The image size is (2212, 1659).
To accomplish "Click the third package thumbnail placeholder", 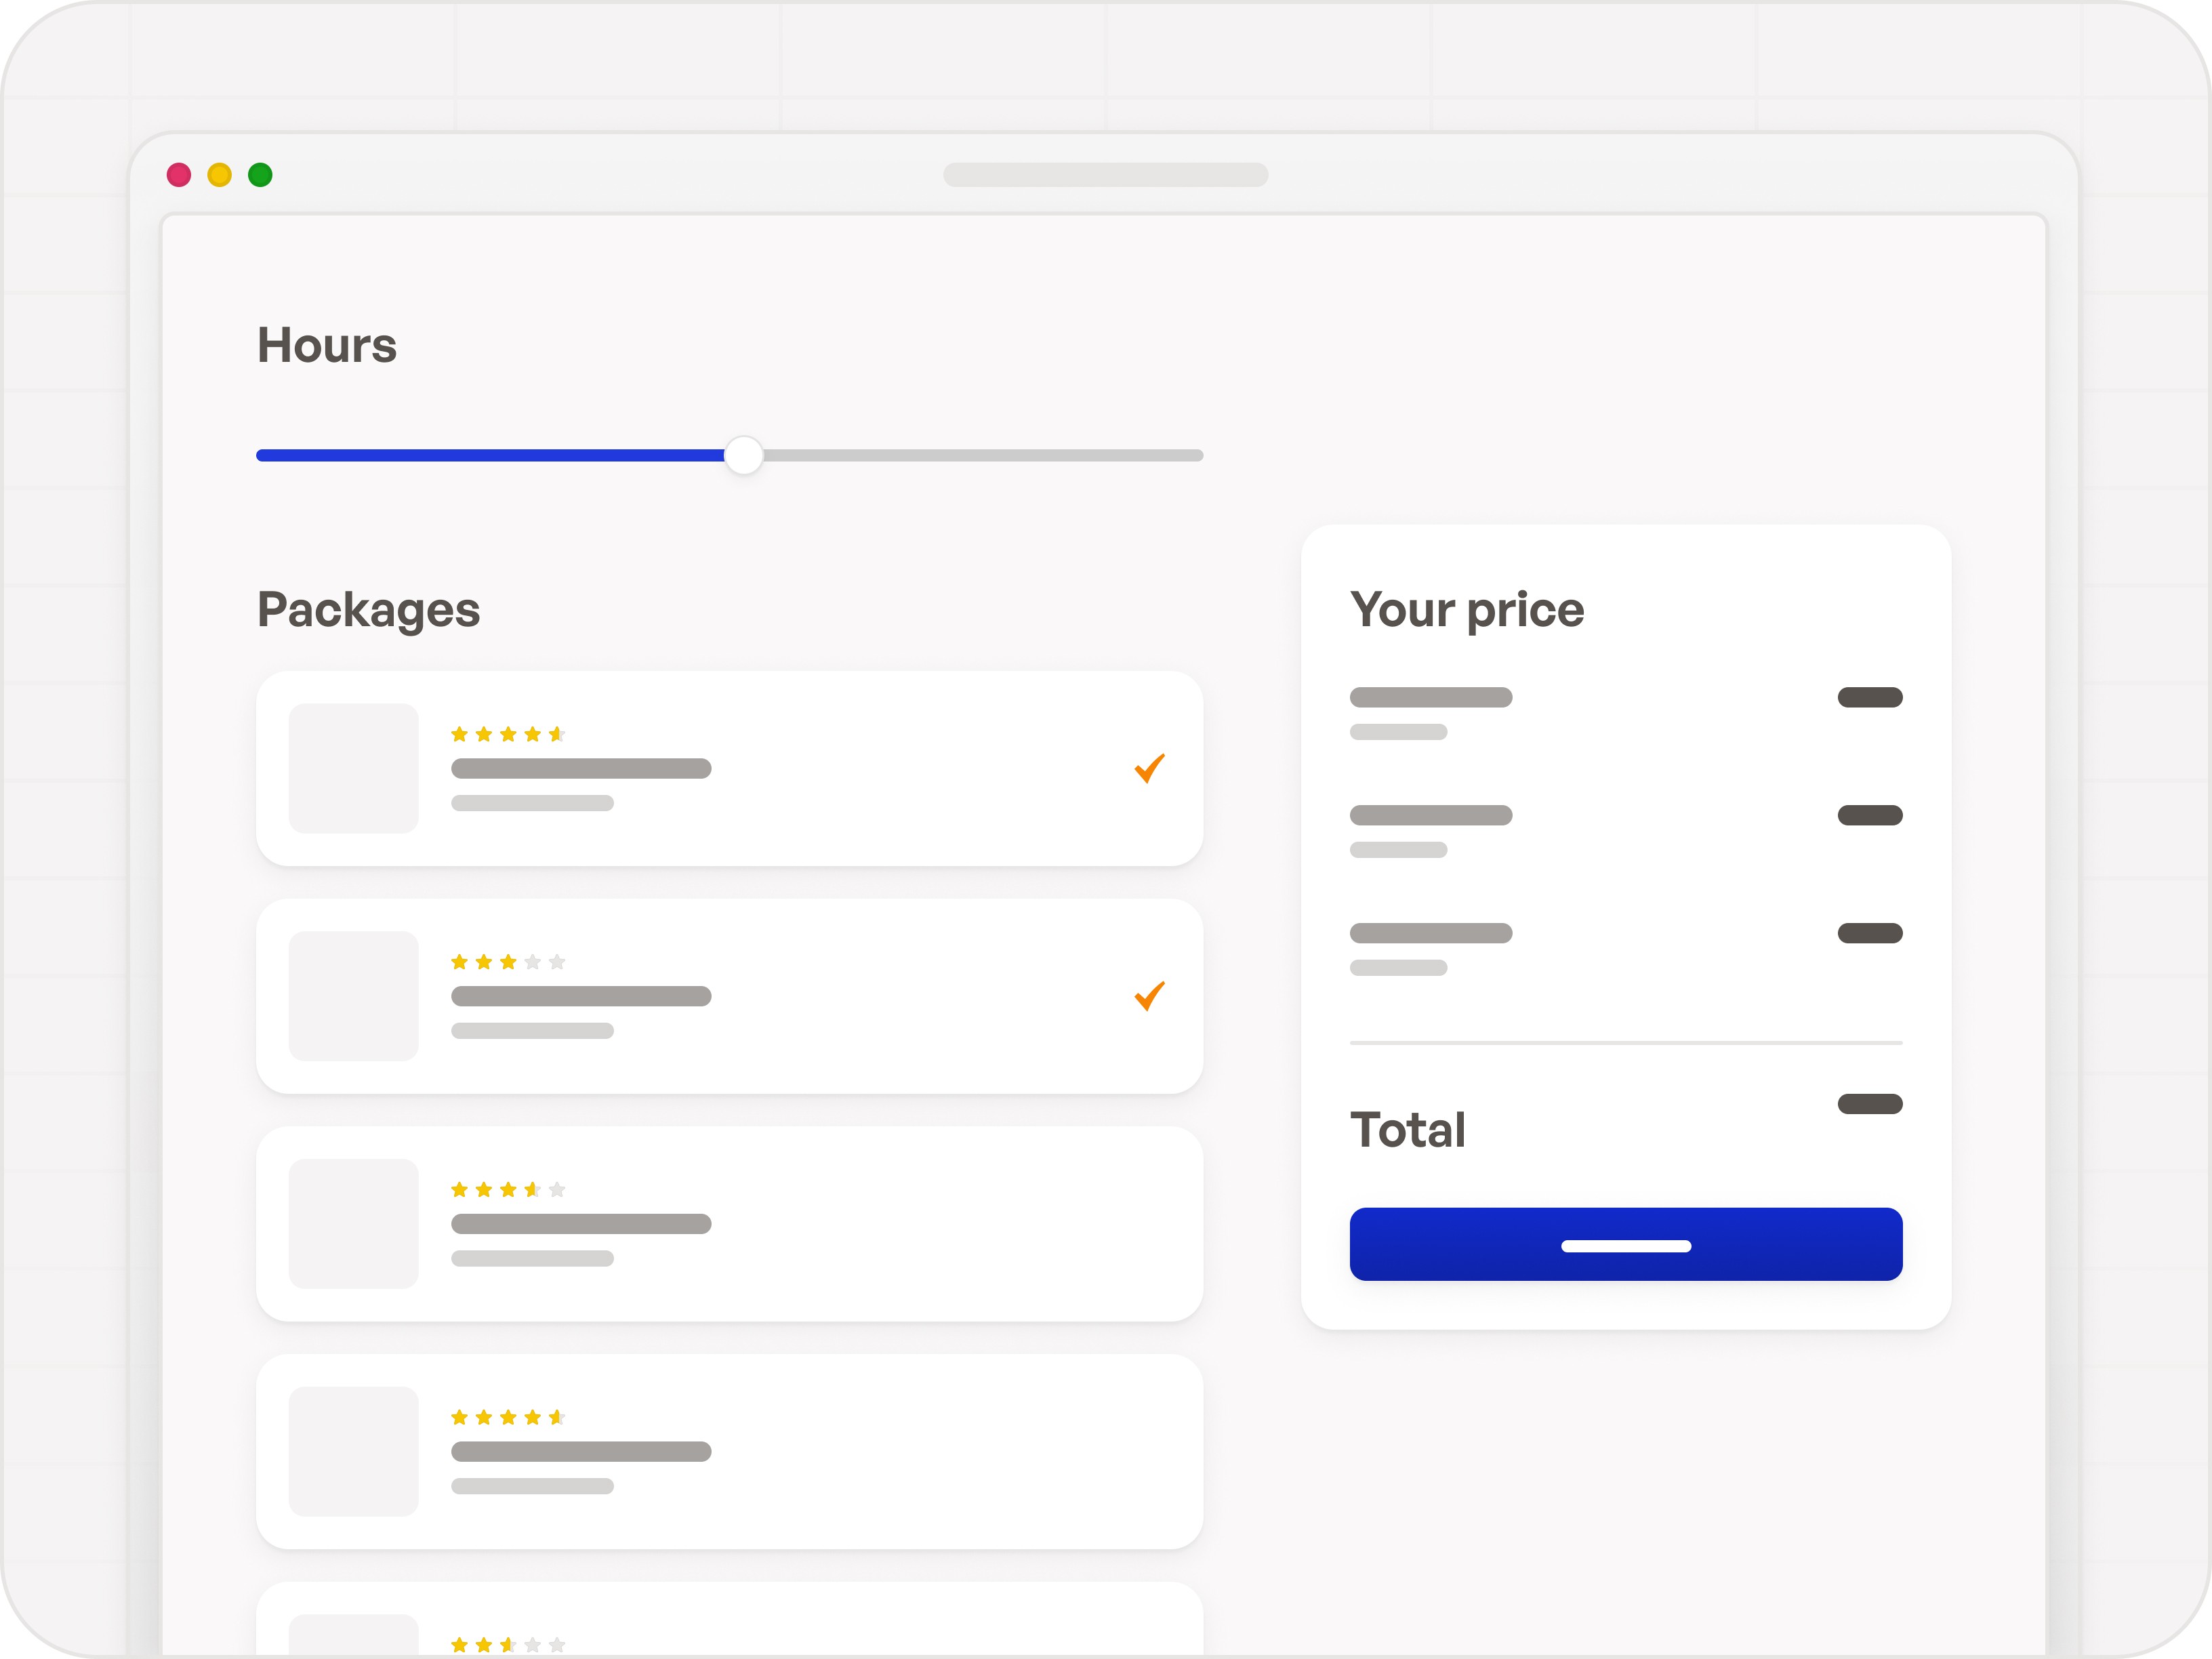I will point(353,1224).
